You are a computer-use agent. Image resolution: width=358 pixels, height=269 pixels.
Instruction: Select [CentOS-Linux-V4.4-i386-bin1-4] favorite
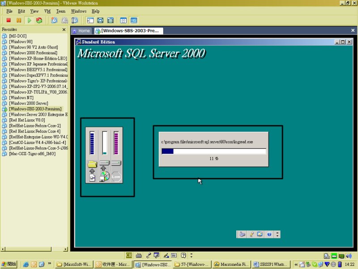coord(38,142)
